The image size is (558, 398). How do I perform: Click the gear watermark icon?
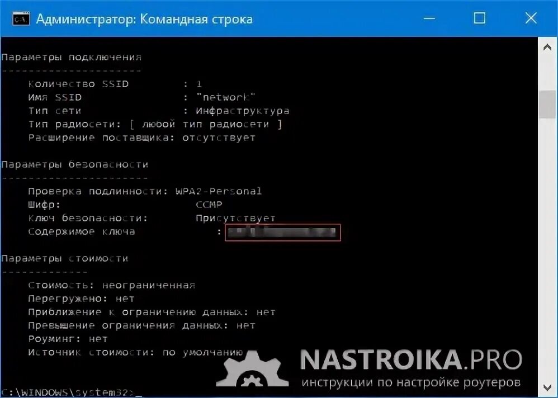pos(252,369)
